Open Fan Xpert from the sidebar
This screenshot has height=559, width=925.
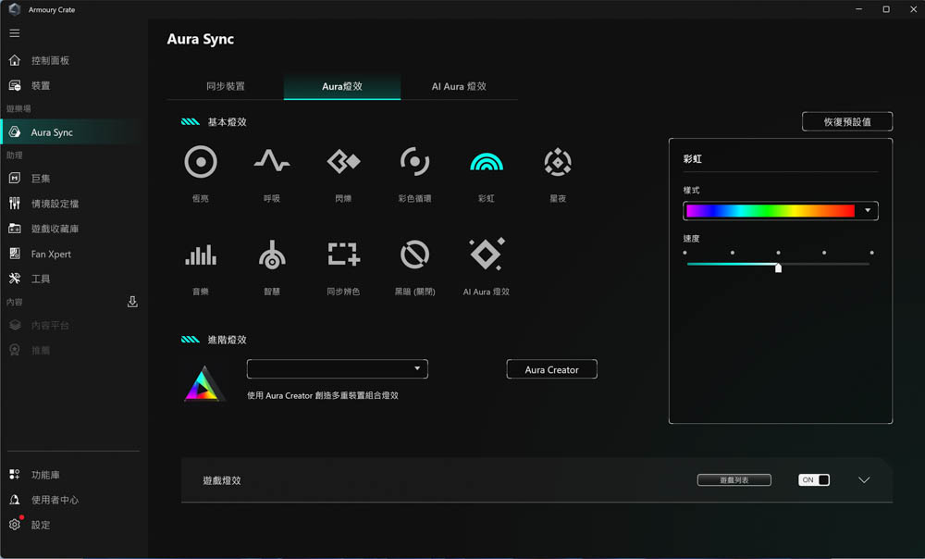coord(51,254)
